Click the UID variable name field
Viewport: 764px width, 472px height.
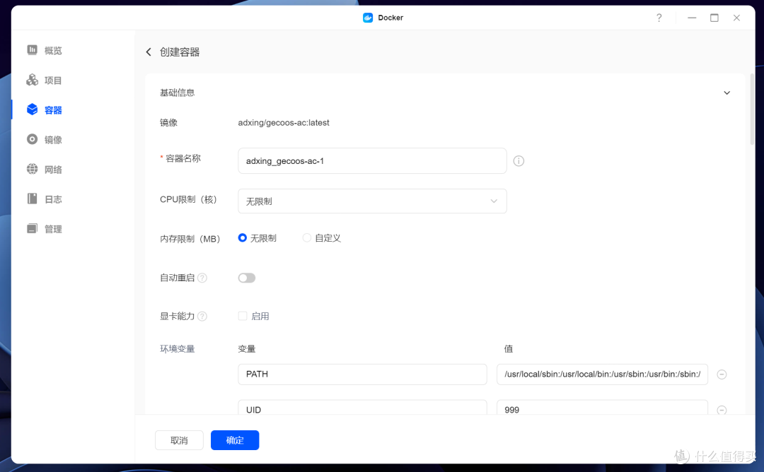coord(362,408)
